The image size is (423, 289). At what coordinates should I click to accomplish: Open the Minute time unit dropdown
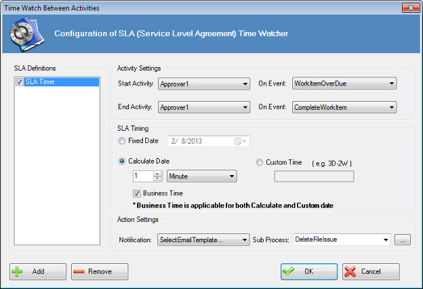231,176
